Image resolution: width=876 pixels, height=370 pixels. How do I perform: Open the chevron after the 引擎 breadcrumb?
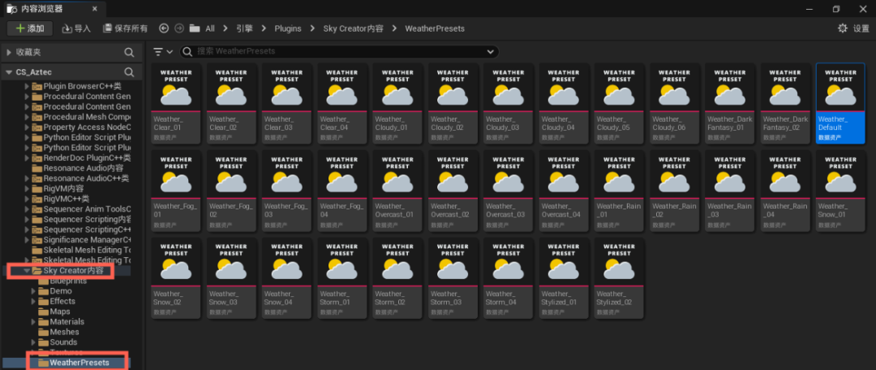coord(263,28)
